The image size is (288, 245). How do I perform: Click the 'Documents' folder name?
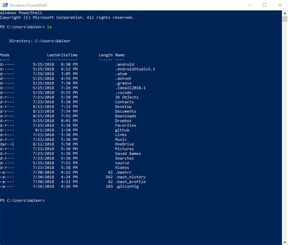(x=126, y=111)
